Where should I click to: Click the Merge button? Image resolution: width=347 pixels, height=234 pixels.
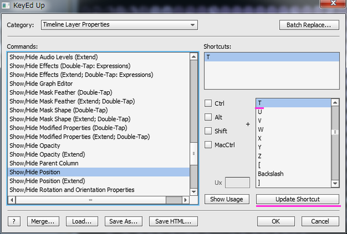(43, 221)
